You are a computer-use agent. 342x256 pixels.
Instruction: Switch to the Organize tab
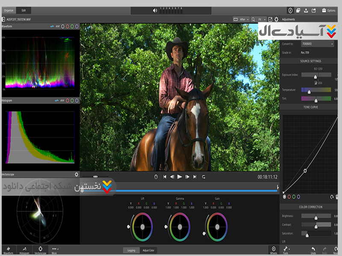(9, 10)
